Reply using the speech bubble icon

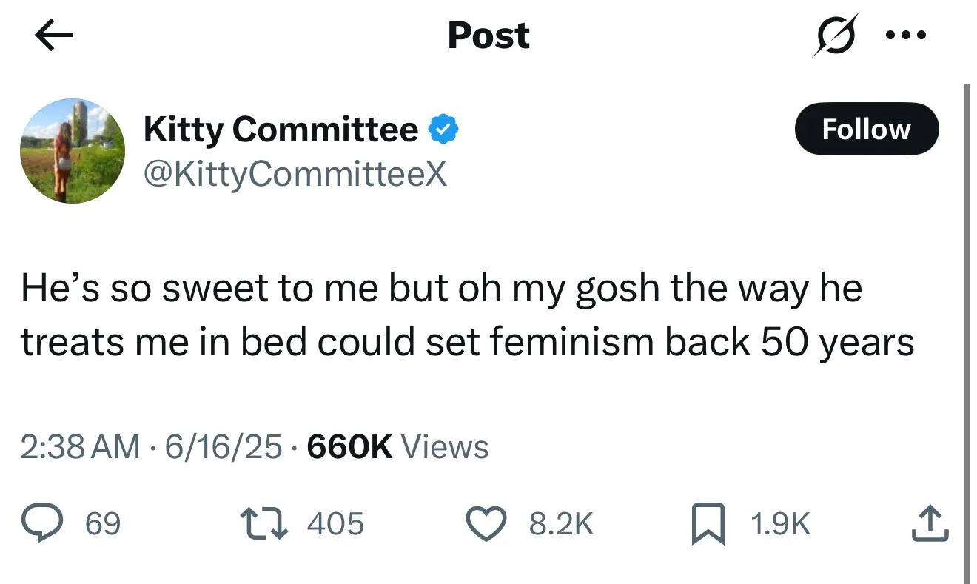(x=48, y=525)
